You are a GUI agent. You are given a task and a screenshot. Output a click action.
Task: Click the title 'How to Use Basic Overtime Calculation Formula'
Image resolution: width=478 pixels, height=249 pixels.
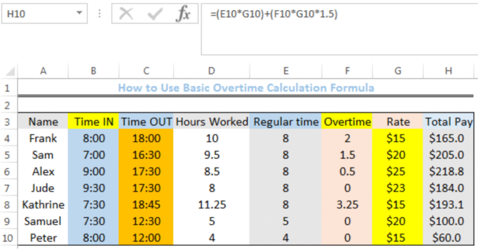(x=246, y=88)
